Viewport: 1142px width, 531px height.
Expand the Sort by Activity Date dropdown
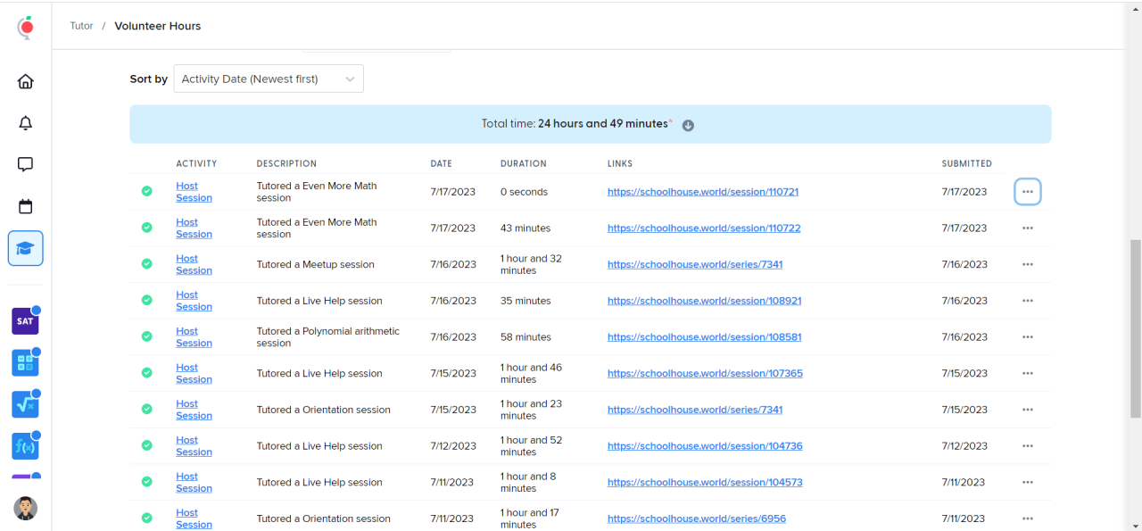[x=269, y=79]
